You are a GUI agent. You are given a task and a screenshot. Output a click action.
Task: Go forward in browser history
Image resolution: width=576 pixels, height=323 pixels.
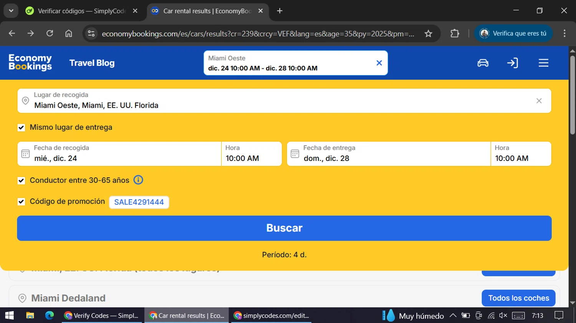[x=31, y=33]
